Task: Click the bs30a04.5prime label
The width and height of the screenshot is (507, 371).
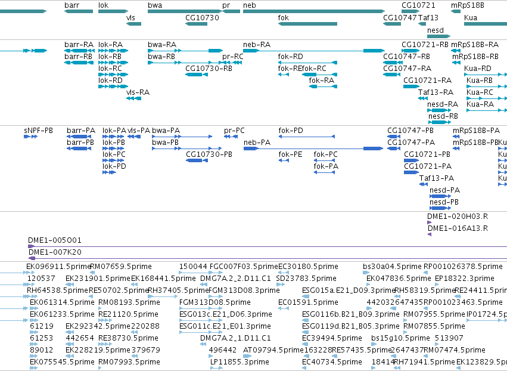Action: coord(392,267)
